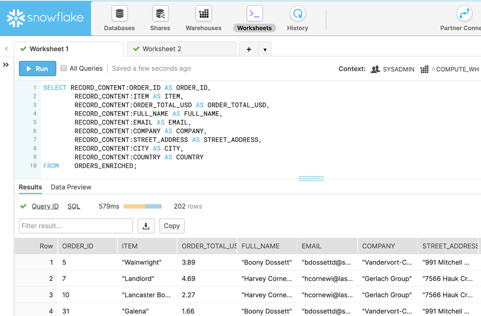Screen dimensions: 481x316
Task: Click the editor resize handle
Action: click(311, 178)
